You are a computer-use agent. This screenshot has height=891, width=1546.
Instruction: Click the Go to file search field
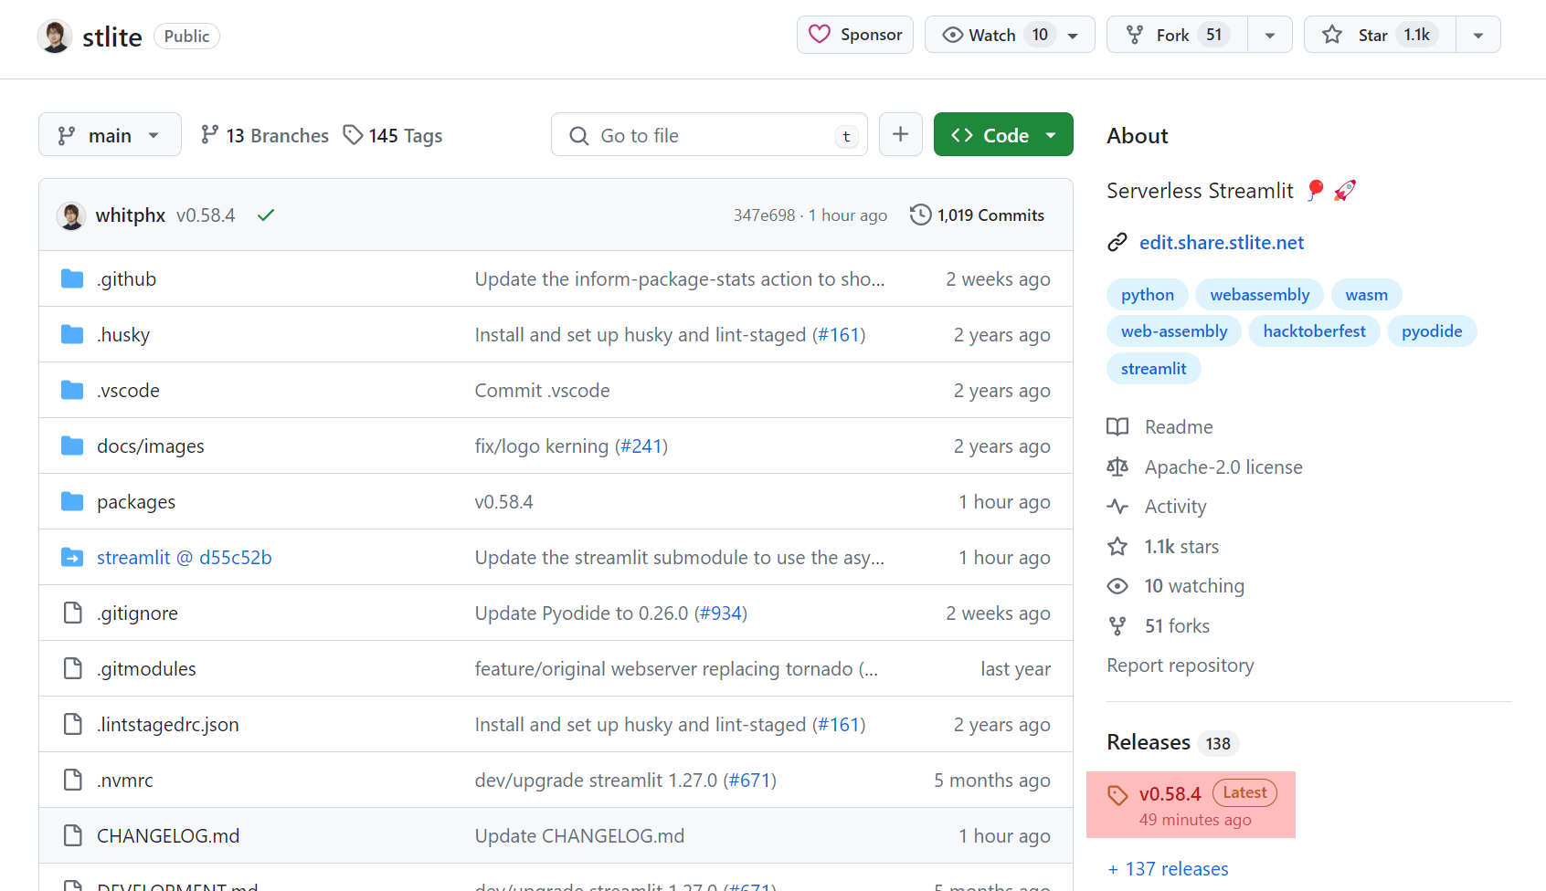[709, 134]
